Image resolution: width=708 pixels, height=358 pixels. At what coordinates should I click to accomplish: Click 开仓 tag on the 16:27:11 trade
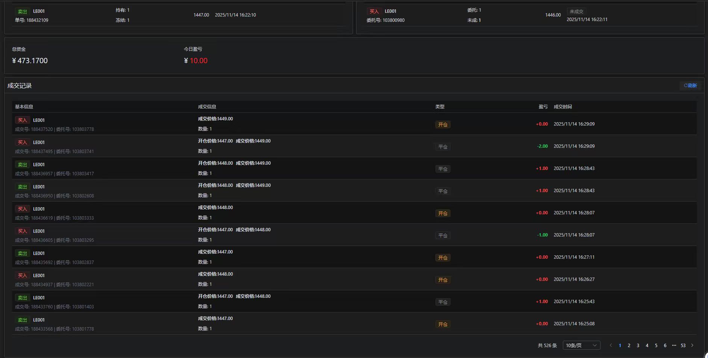click(x=443, y=258)
